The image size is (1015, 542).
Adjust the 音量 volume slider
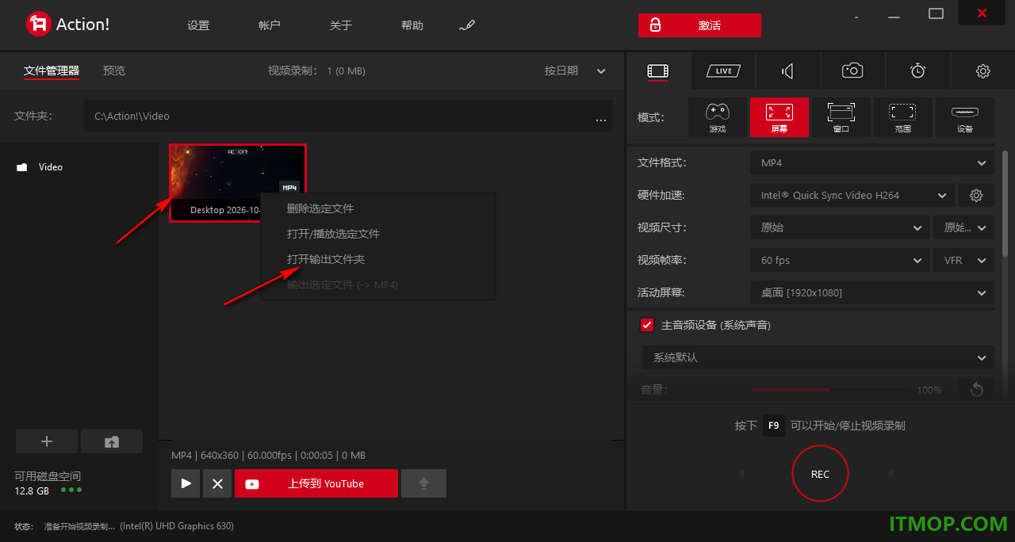[x=829, y=390]
